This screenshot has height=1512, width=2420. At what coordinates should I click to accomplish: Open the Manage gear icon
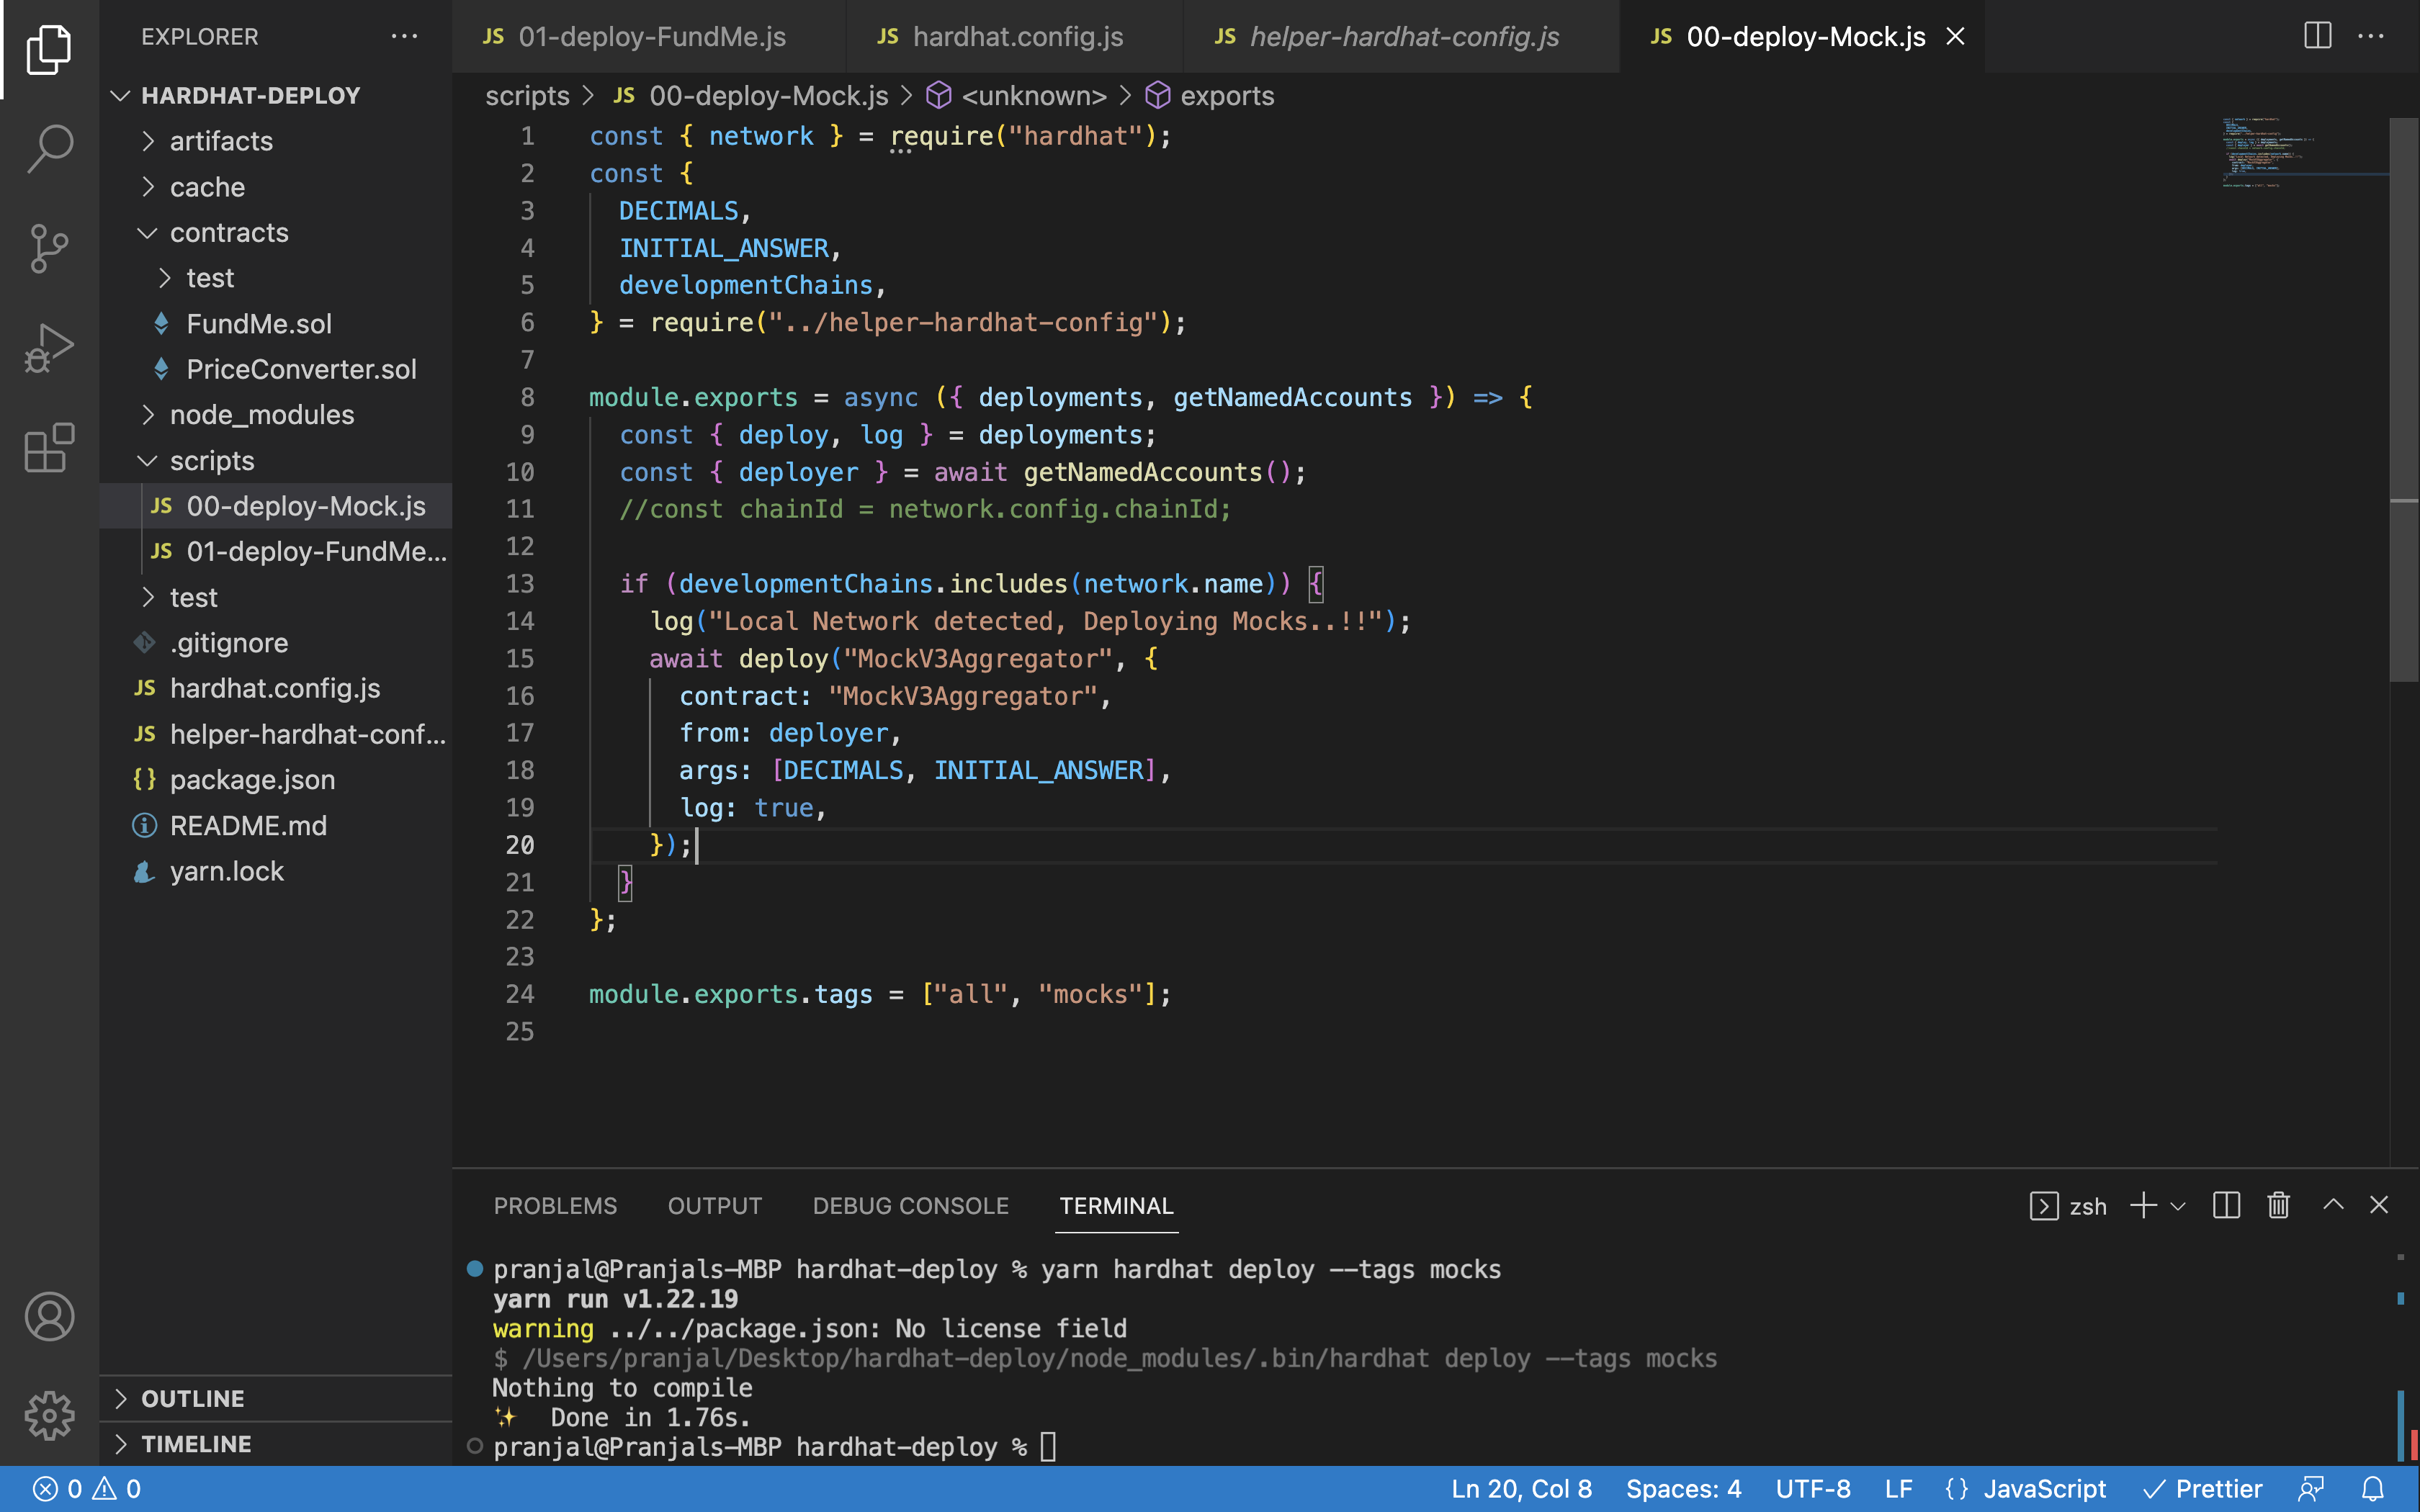(49, 1416)
